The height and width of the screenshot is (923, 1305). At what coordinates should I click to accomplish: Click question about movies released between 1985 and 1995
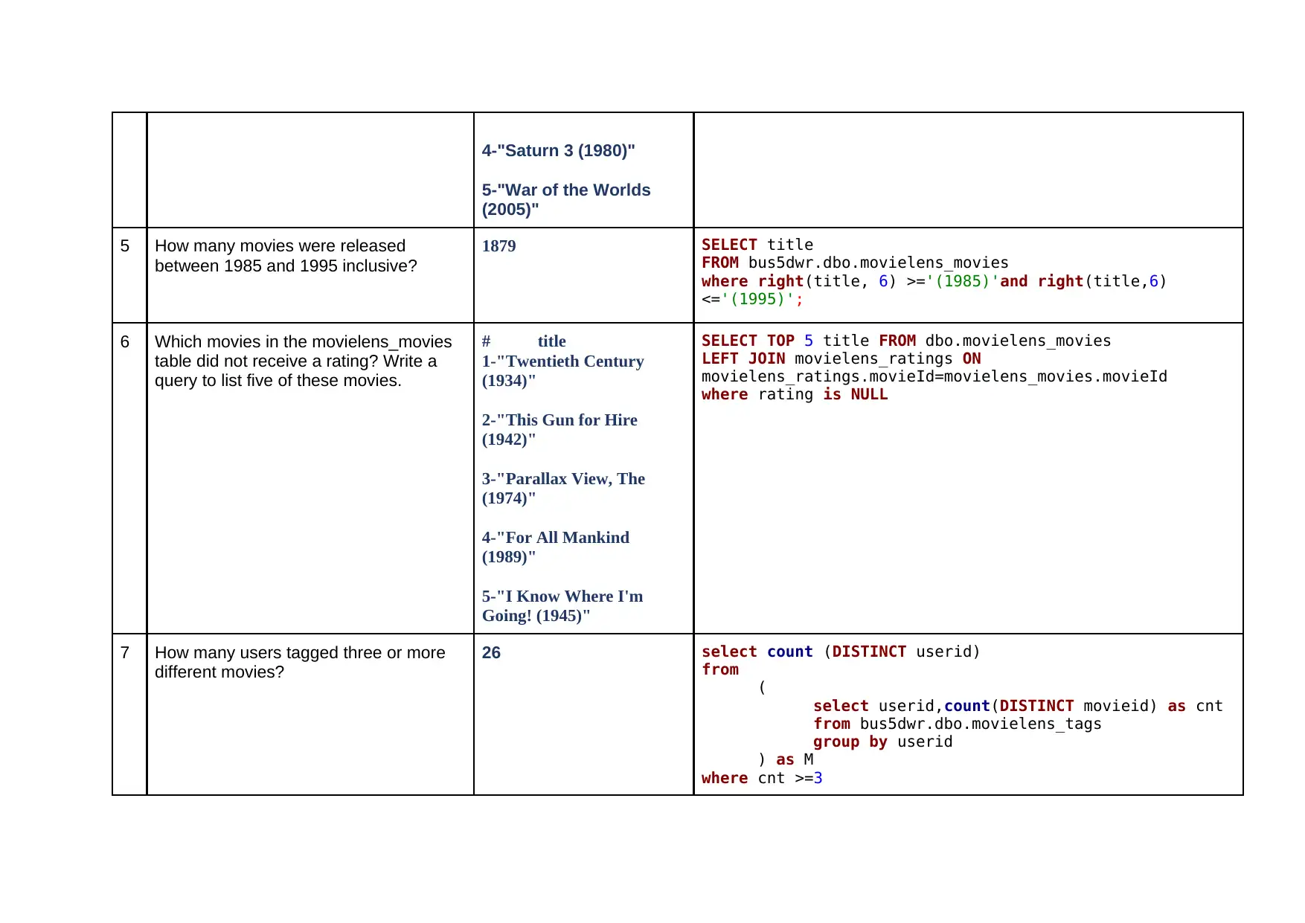coord(286,256)
